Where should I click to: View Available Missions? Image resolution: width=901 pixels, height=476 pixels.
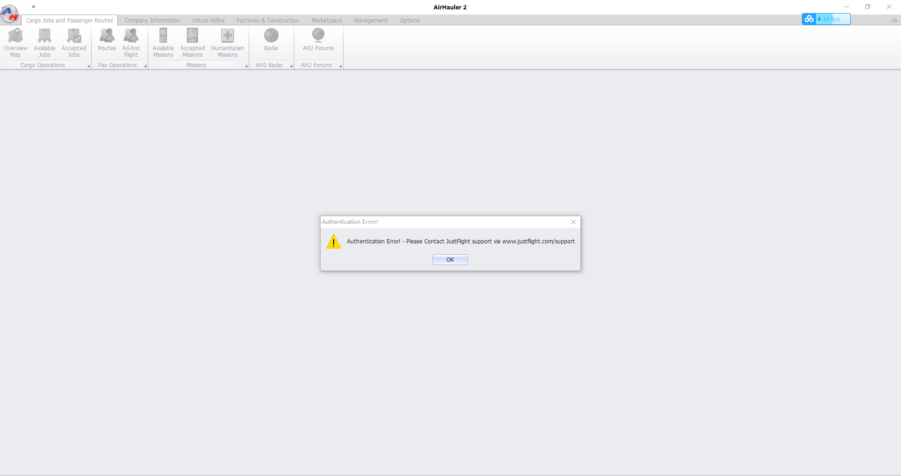pos(163,42)
